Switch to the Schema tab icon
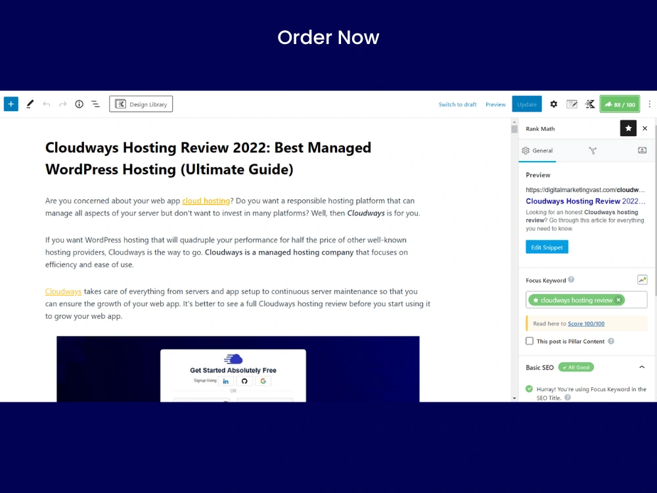Image resolution: width=657 pixels, height=493 pixels. pos(593,151)
